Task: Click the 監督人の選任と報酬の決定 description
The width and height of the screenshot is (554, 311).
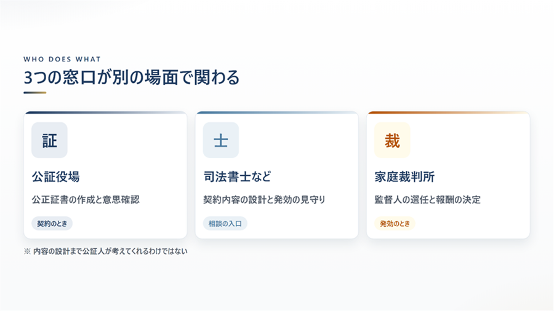Action: point(428,200)
